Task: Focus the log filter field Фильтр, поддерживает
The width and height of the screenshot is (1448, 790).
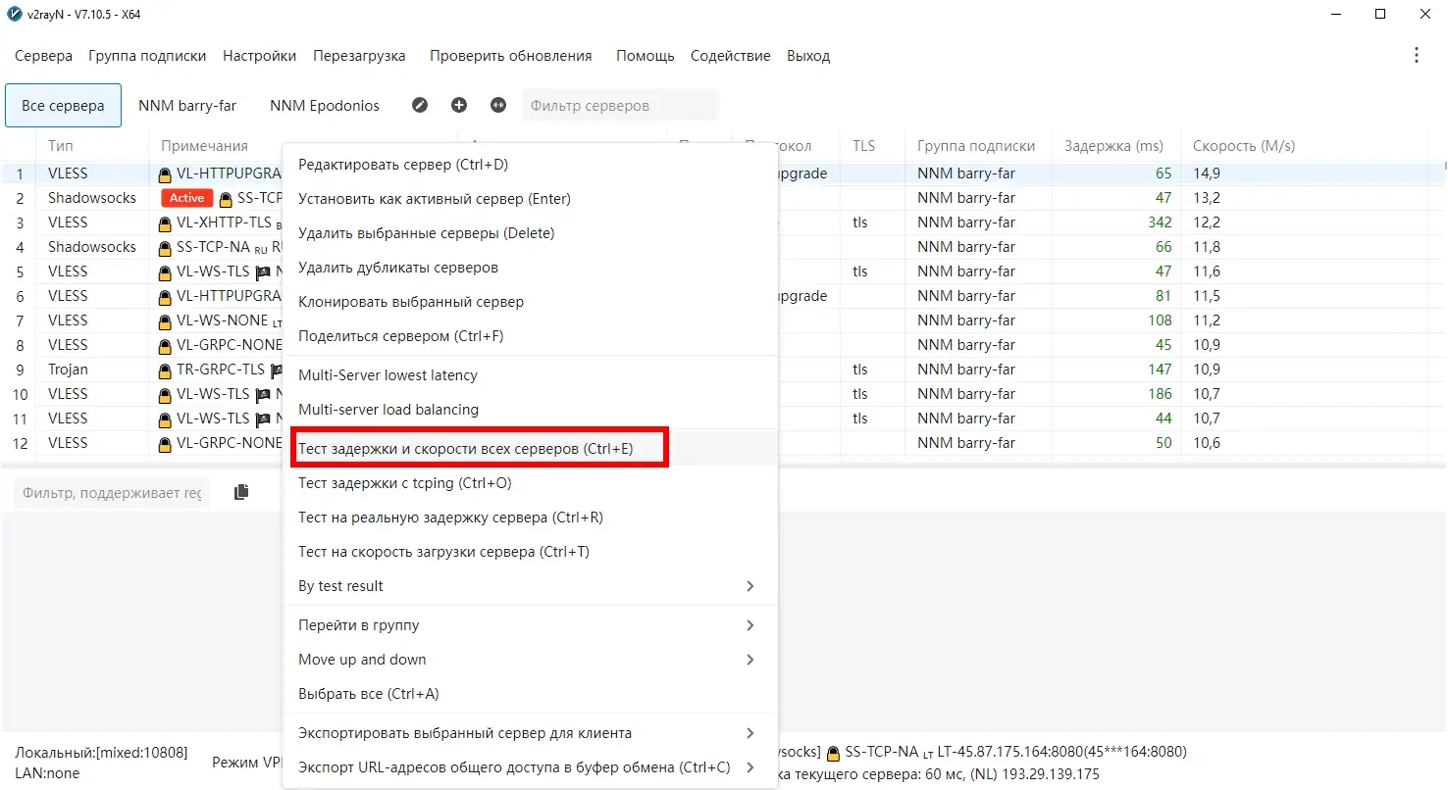Action: point(112,493)
